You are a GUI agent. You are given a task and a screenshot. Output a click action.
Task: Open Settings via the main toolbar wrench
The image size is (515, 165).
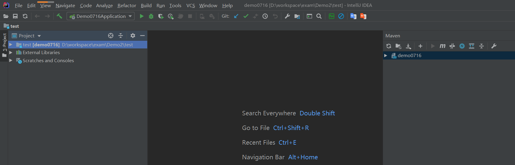click(x=287, y=16)
